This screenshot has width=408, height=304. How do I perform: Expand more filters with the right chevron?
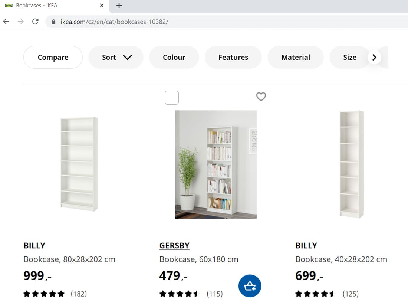(x=374, y=57)
